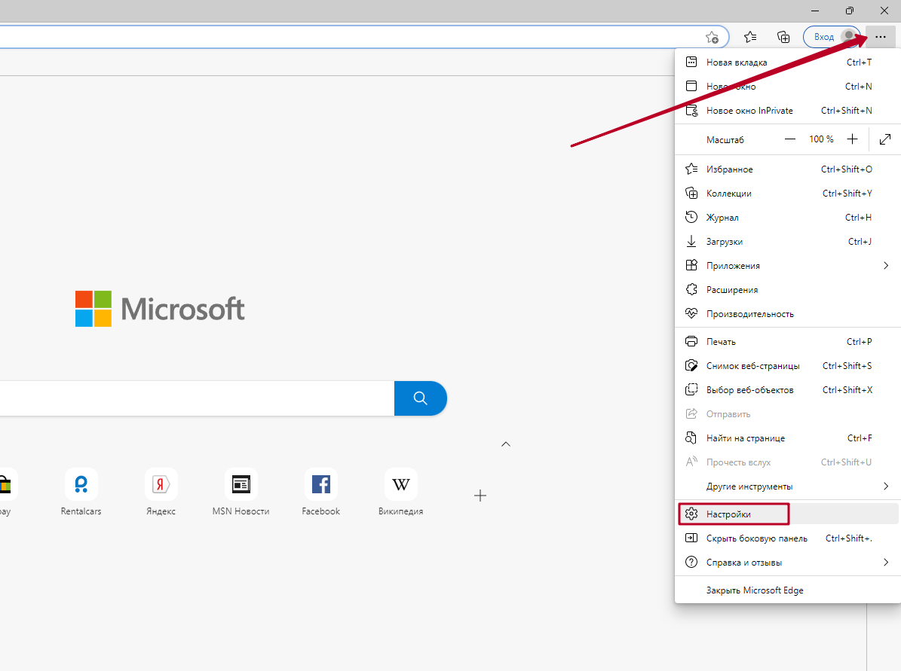Click the Снимок веб-страницы icon
Viewport: 901px width, 671px height.
coord(691,365)
